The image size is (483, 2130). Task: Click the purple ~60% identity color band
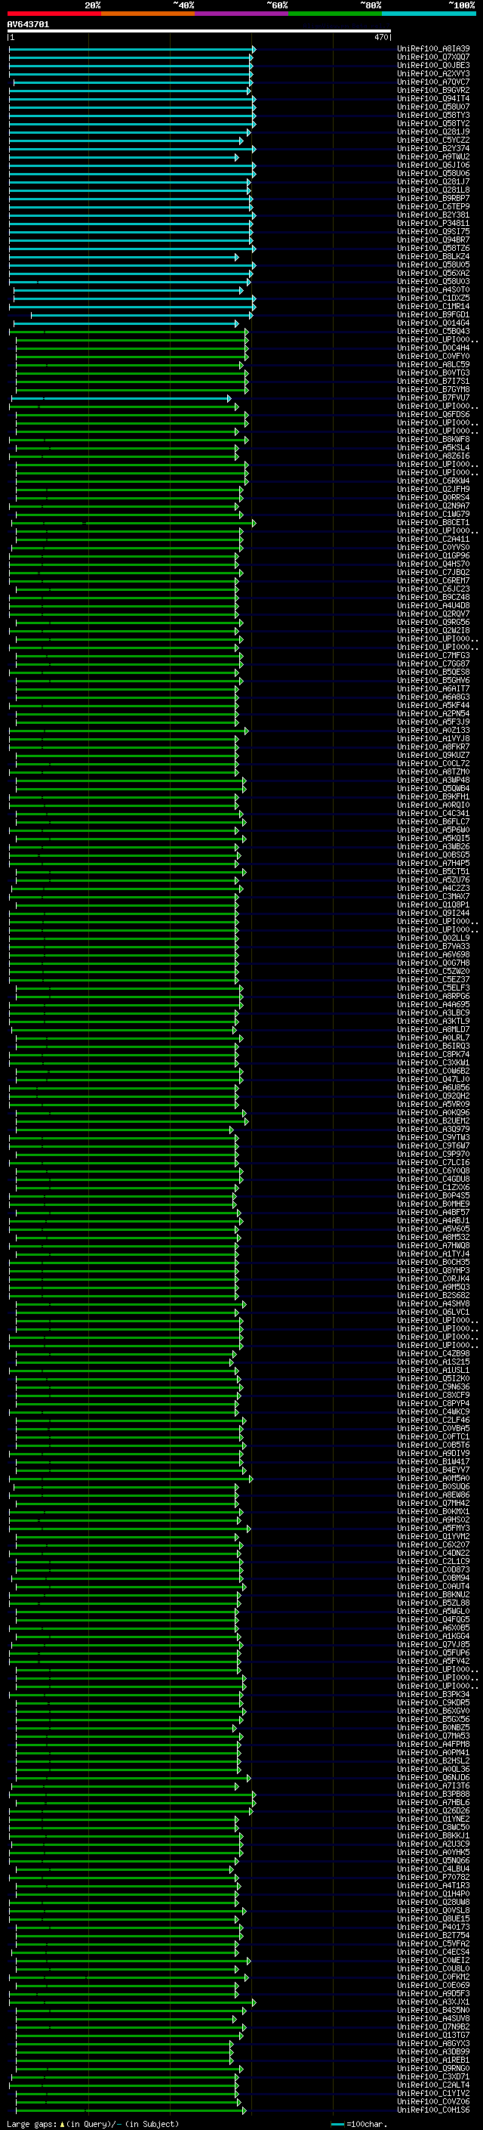[241, 14]
